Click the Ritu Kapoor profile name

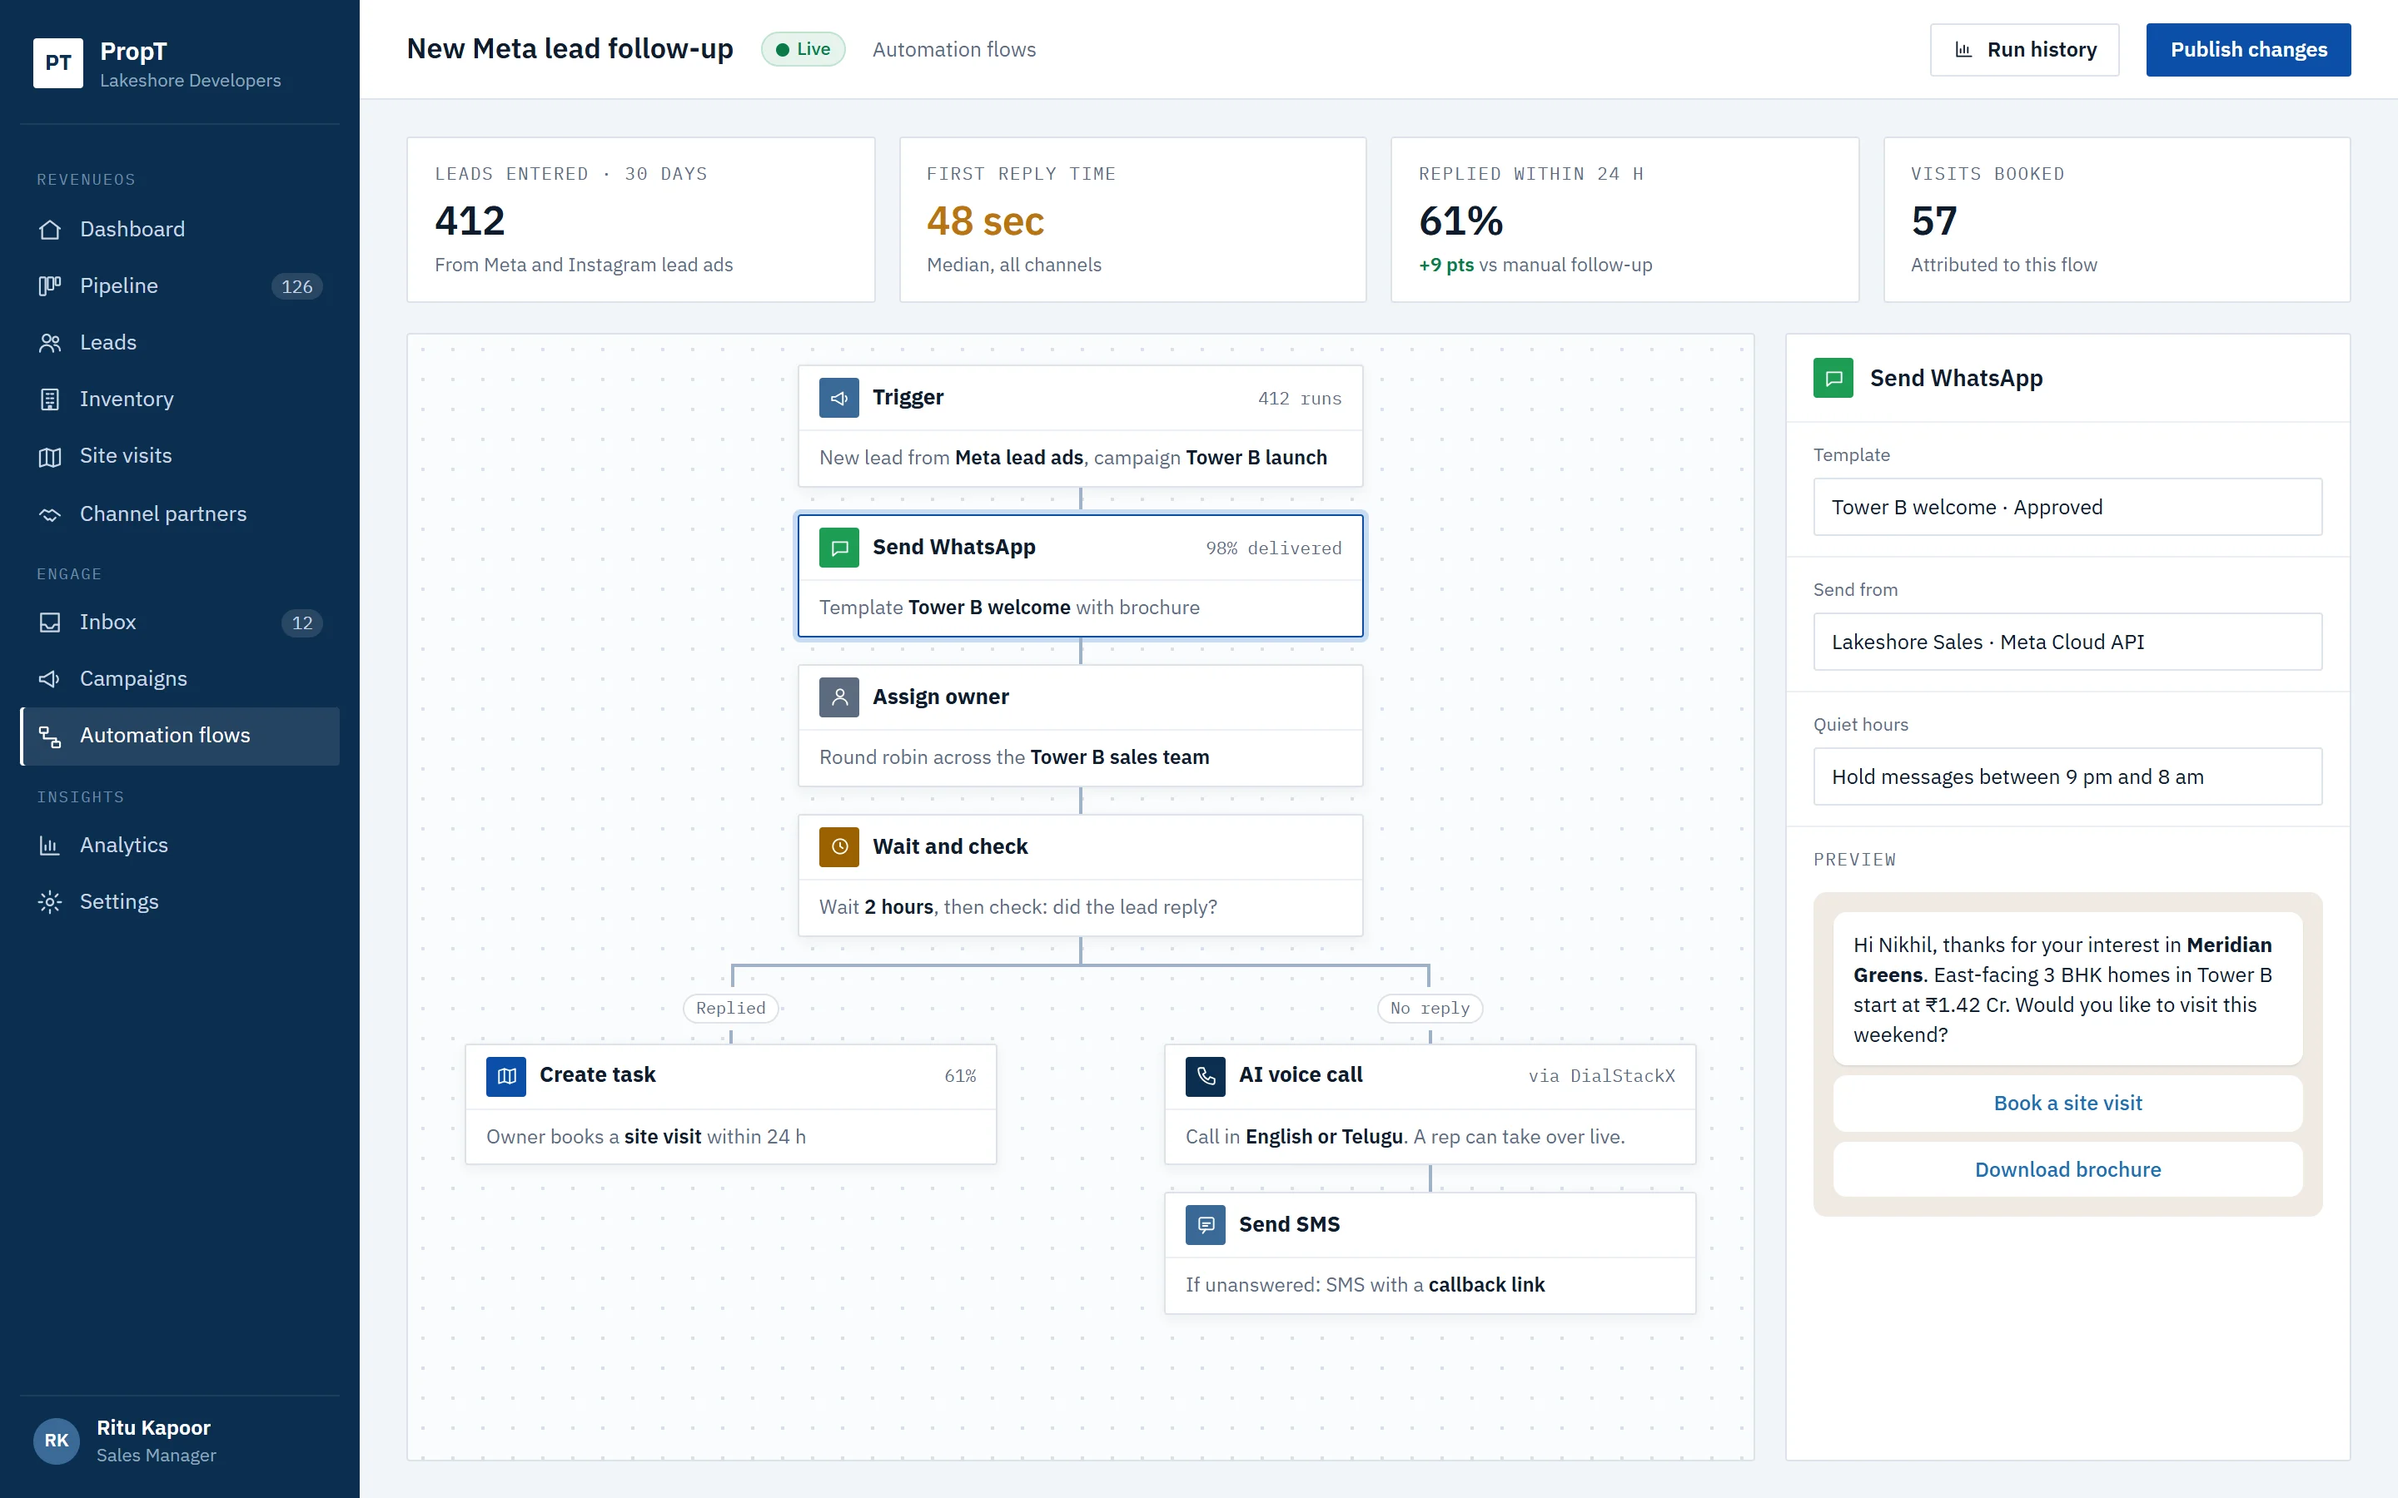[153, 1427]
